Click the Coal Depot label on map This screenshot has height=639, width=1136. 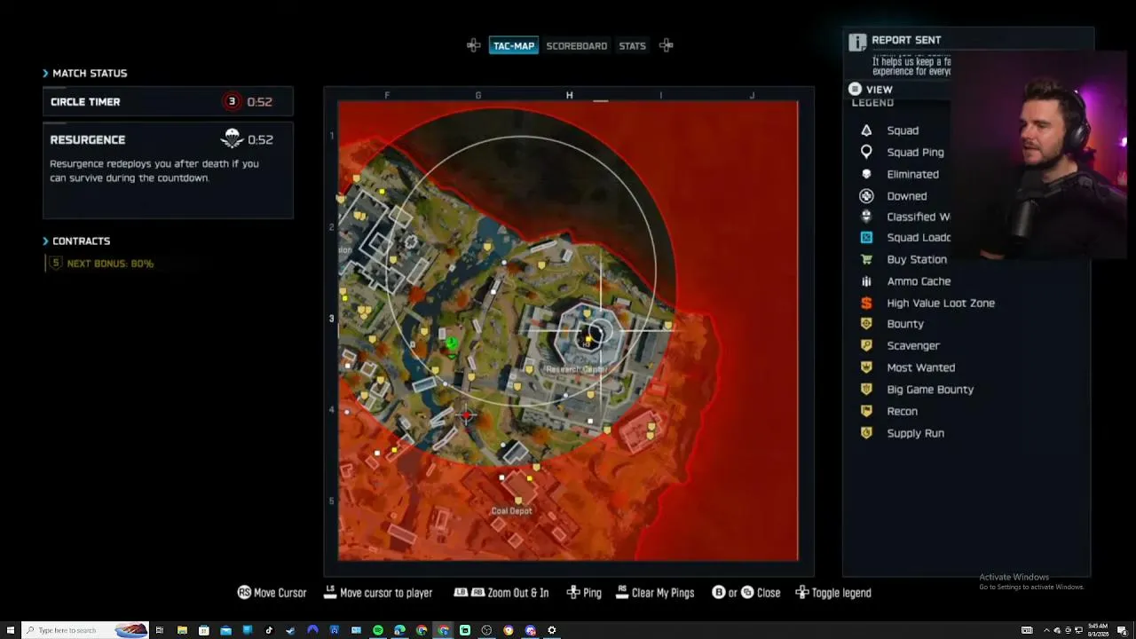[512, 511]
